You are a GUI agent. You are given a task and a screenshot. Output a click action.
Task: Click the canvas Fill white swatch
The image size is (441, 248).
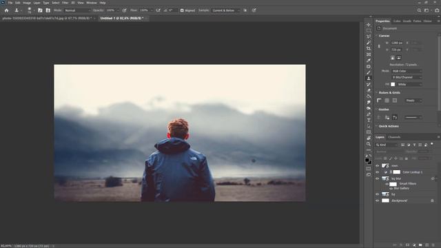click(x=393, y=84)
